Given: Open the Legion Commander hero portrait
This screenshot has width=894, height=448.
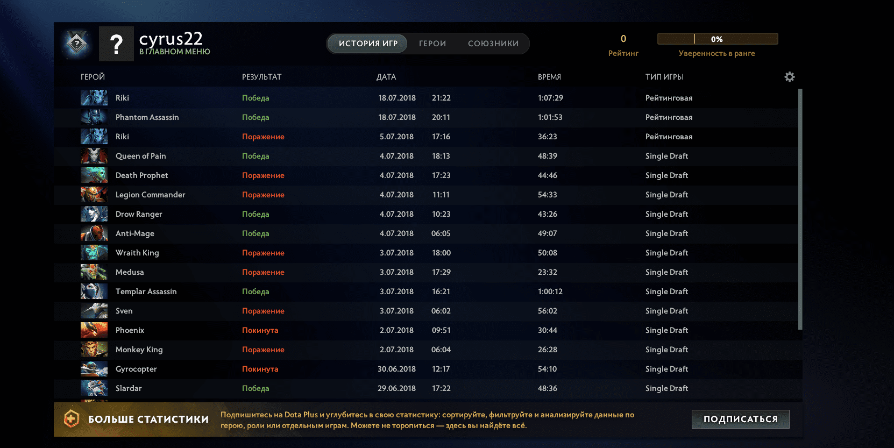Looking at the screenshot, I should tap(94, 195).
